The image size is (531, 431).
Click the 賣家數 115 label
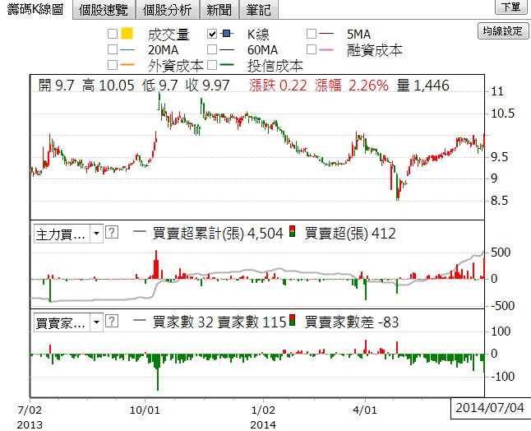tap(252, 322)
